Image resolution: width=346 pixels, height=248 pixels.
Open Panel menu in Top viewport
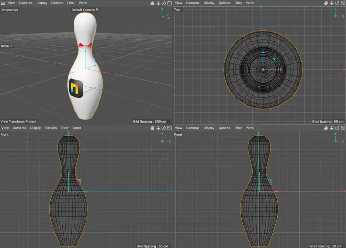(x=250, y=3)
